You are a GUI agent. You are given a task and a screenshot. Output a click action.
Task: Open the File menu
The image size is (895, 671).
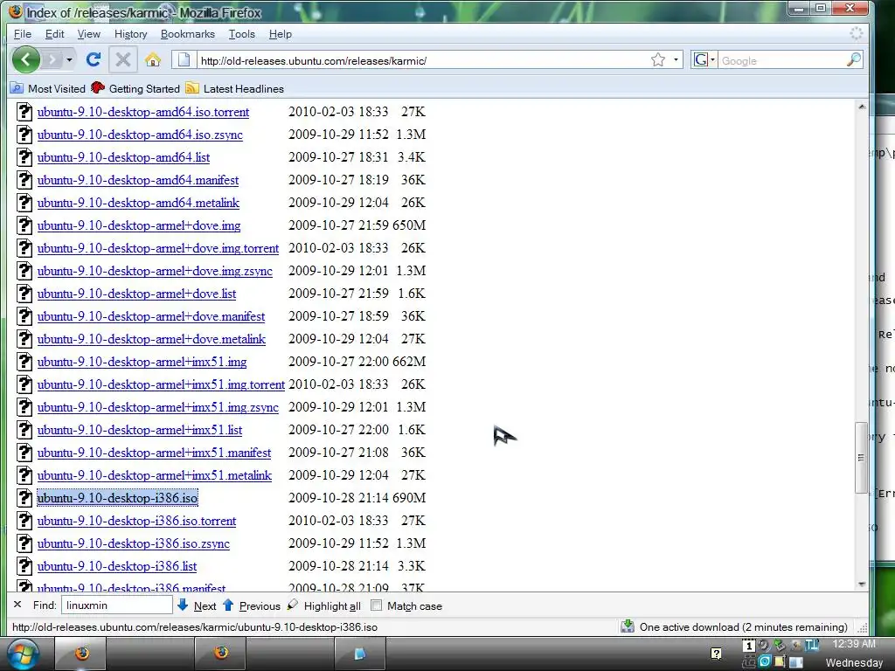tap(22, 34)
